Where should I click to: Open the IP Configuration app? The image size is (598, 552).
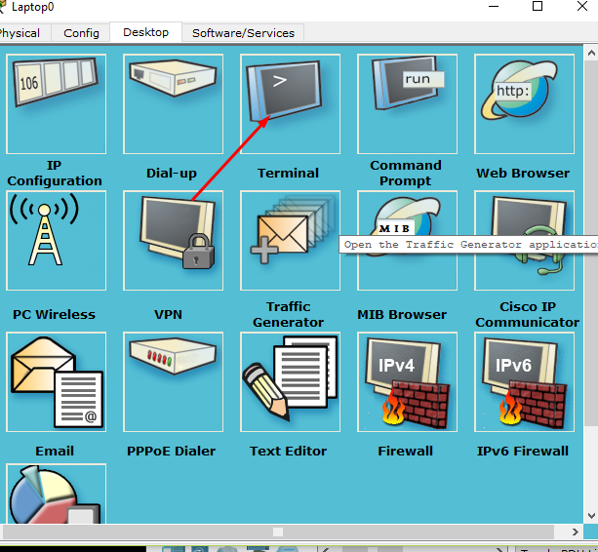pos(56,103)
